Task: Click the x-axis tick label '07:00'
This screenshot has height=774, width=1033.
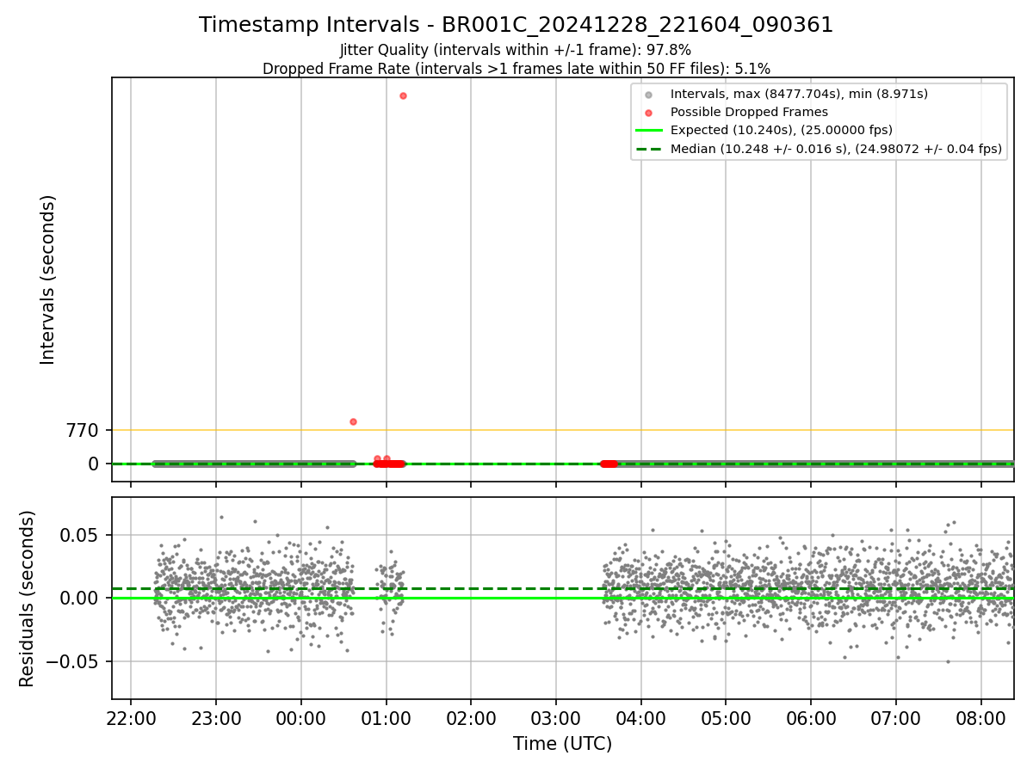Action: coord(896,717)
